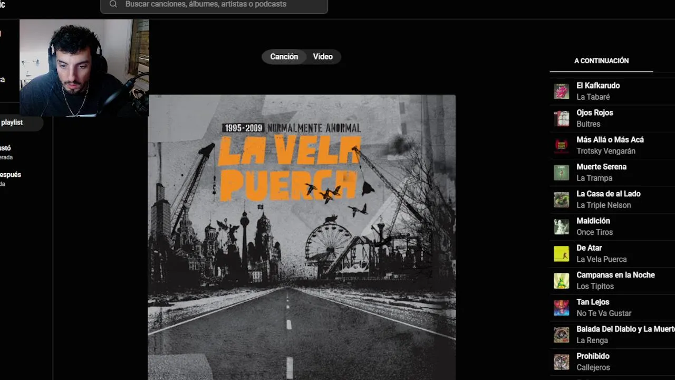Select Tan Lejos album thumbnail
675x380 pixels.
(561, 308)
